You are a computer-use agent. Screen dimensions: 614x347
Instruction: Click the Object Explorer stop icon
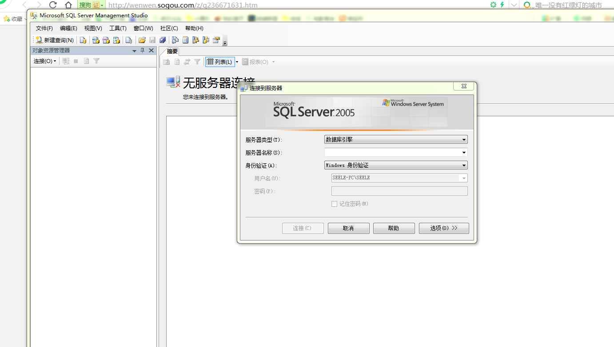pos(76,61)
